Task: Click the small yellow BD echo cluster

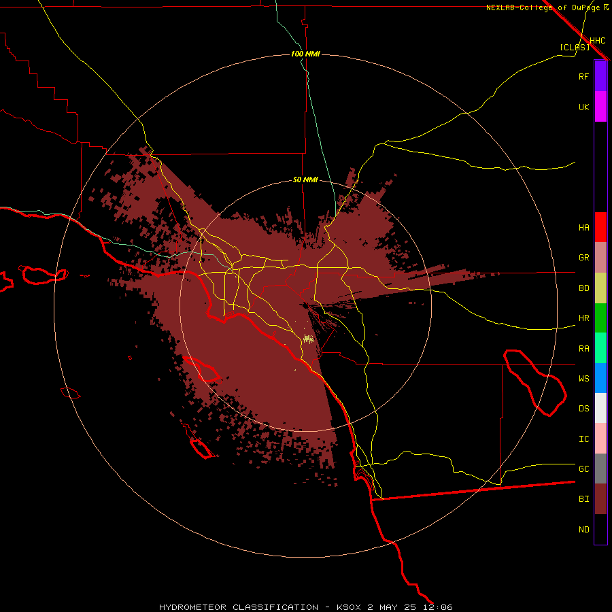Action: (x=308, y=339)
